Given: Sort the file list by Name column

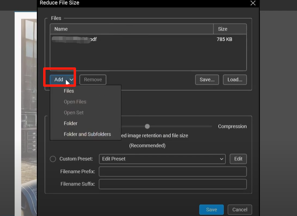Looking at the screenshot, I should [131, 29].
